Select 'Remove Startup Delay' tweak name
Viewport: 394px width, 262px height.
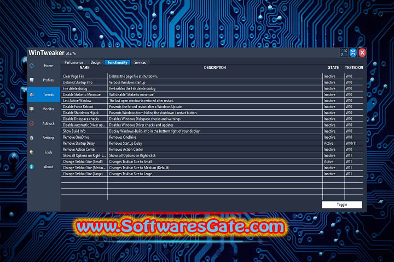[x=79, y=144]
